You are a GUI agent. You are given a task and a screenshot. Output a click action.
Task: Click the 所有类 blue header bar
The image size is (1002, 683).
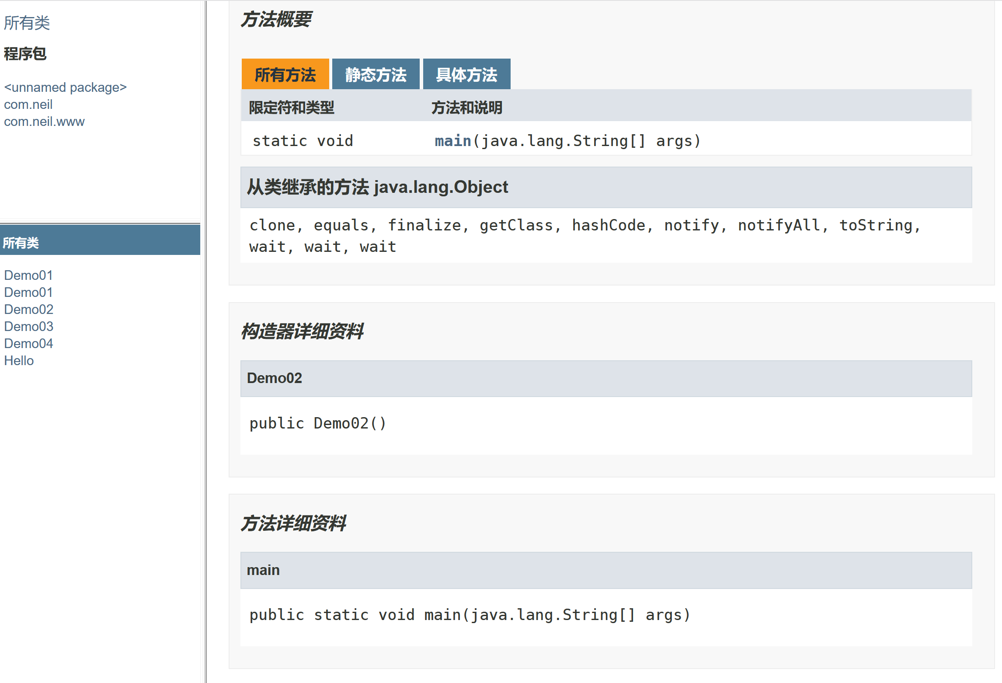point(100,242)
